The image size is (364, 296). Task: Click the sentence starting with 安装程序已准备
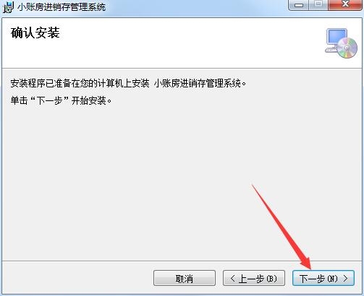pyautogui.click(x=128, y=84)
